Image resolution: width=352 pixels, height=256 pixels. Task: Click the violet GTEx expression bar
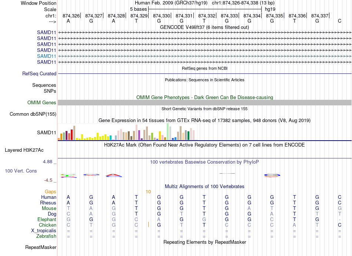point(139,135)
